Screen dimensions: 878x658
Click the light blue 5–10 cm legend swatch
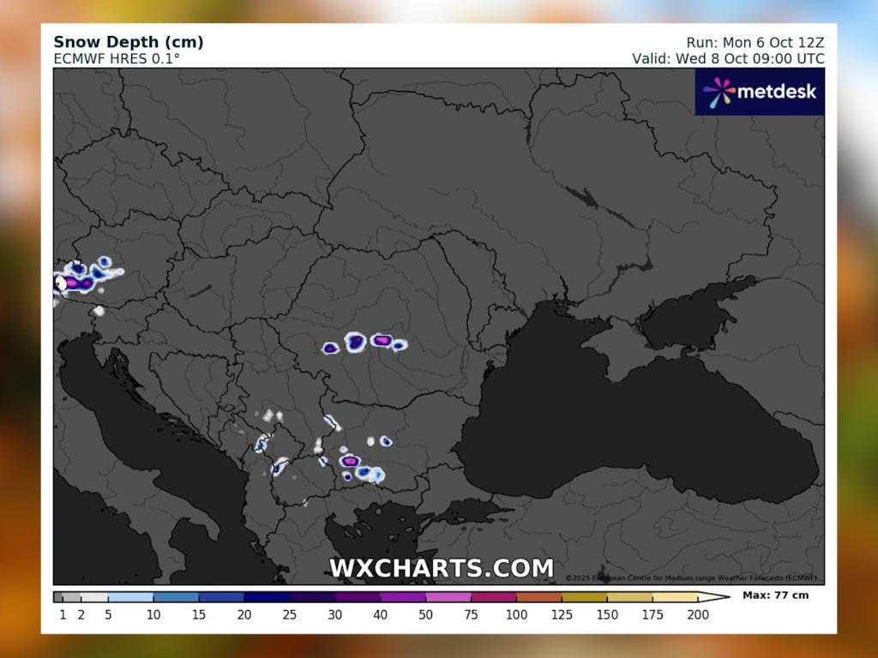[x=130, y=597]
